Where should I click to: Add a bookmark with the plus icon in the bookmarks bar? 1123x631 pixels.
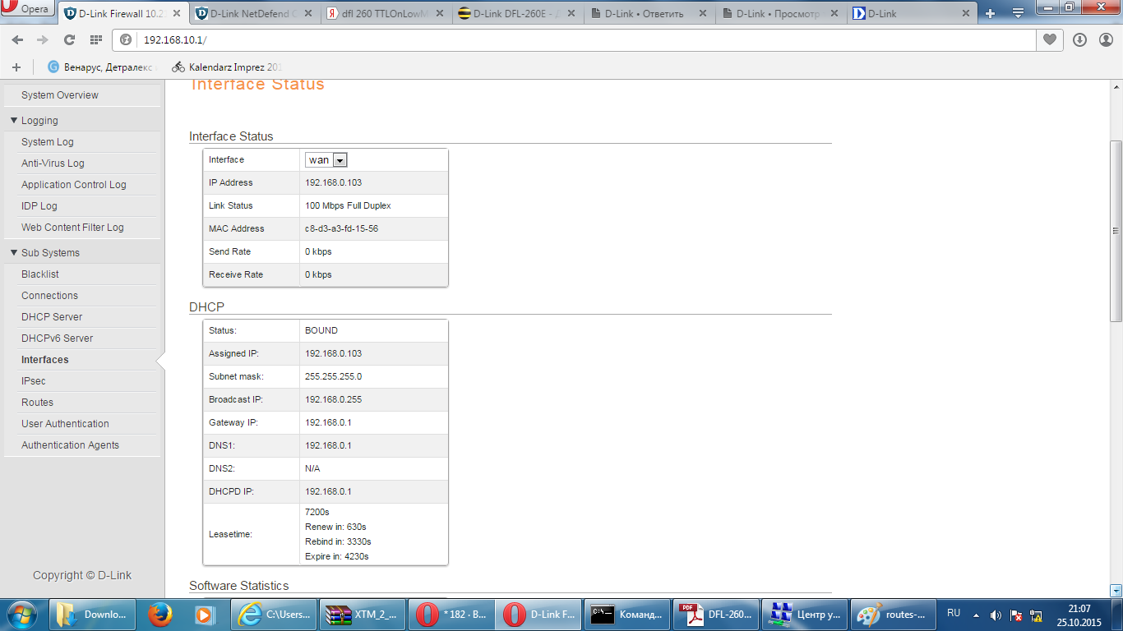16,67
